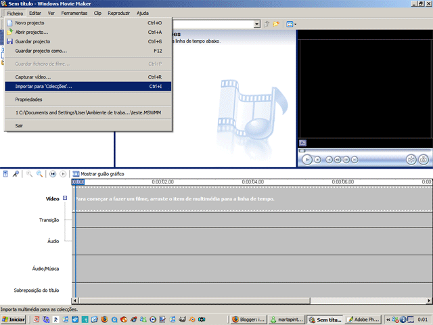
Task: Click the forward (skip to end) button
Action: tap(355, 160)
